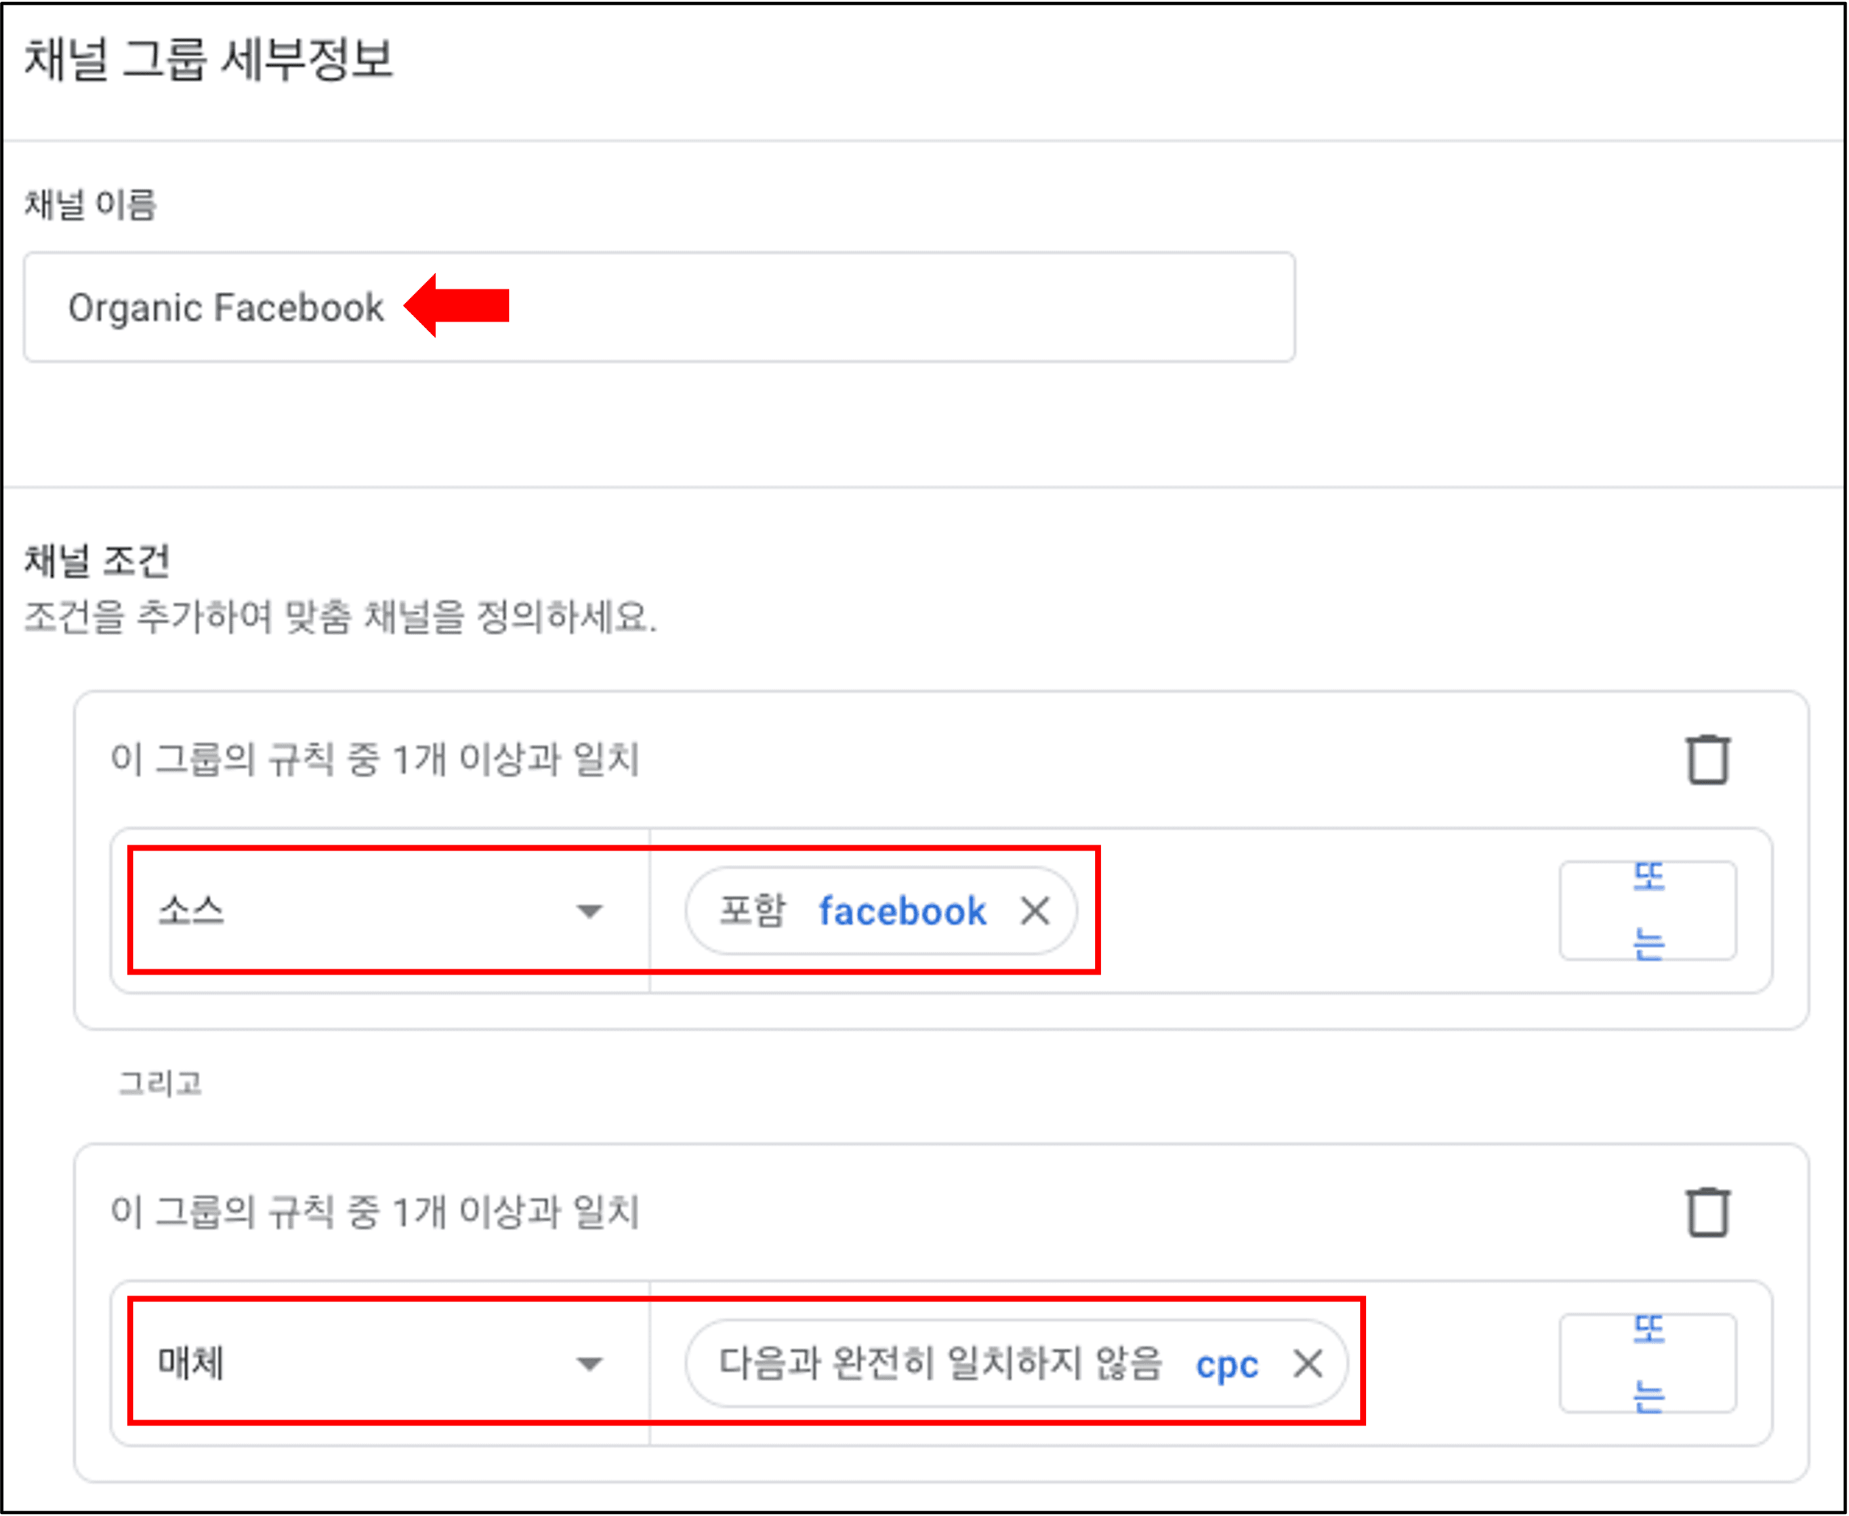Remove the facebook condition chip with X

click(x=1035, y=911)
